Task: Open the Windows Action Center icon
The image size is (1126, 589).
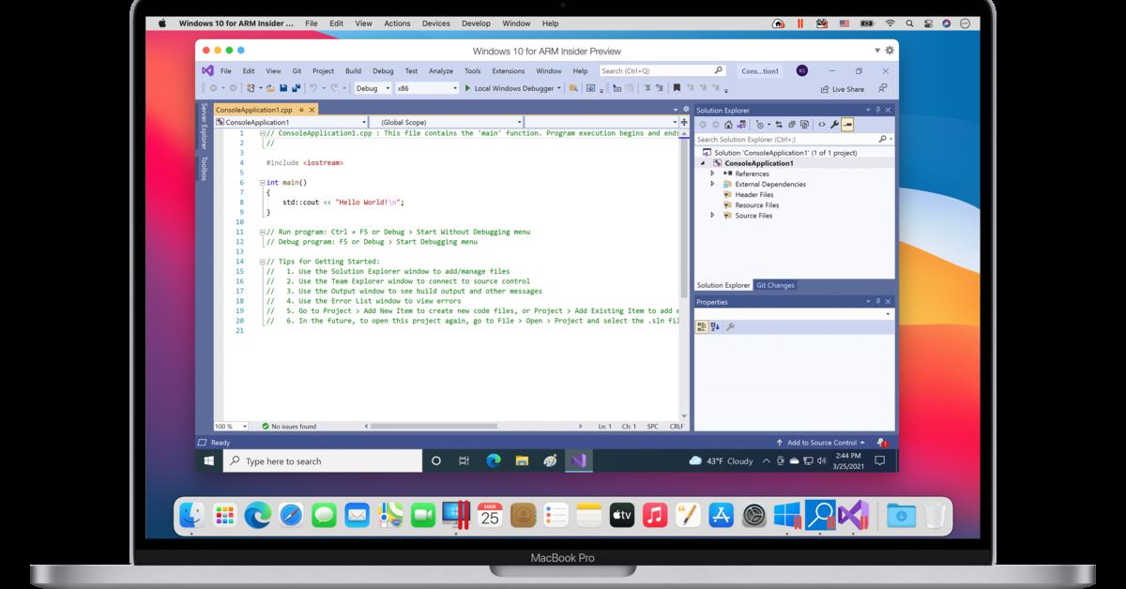Action: point(879,461)
